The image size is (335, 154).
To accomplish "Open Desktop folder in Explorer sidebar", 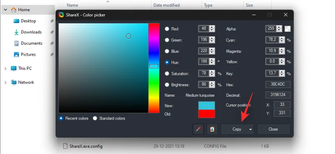I will [28, 21].
